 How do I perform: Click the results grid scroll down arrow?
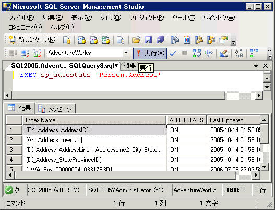[264, 167]
